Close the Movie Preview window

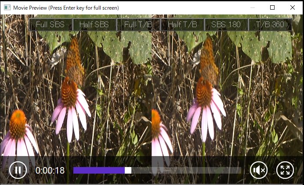click(293, 7)
